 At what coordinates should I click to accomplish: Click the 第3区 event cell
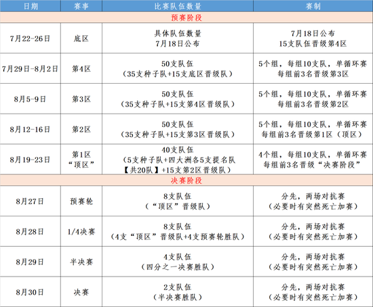tap(81, 99)
